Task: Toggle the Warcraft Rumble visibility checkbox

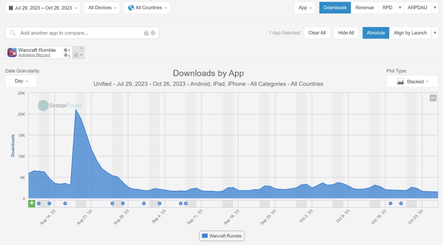Action: [x=76, y=55]
